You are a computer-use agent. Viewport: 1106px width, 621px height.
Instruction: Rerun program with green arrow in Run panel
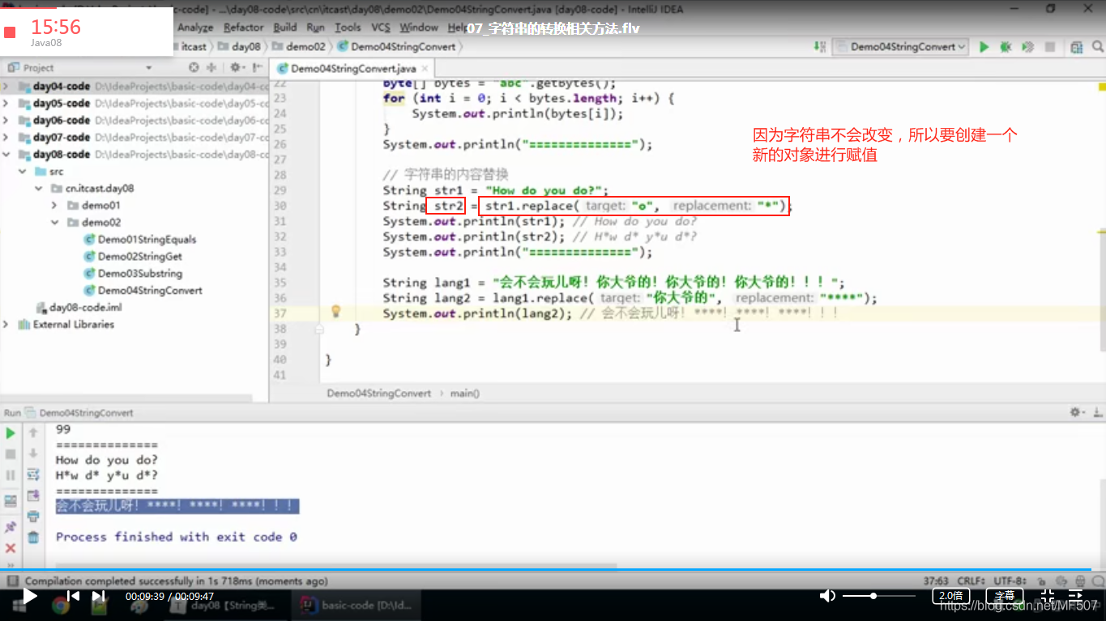tap(11, 434)
